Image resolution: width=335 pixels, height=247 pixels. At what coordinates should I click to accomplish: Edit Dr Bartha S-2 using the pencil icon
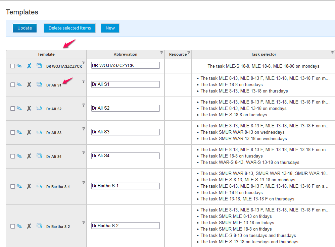[x=19, y=226]
